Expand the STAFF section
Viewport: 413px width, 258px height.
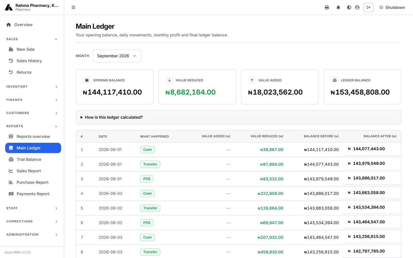32,208
